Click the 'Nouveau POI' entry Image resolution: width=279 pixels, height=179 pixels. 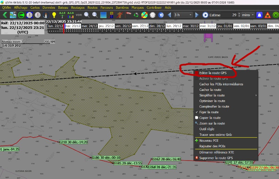tap(209, 141)
